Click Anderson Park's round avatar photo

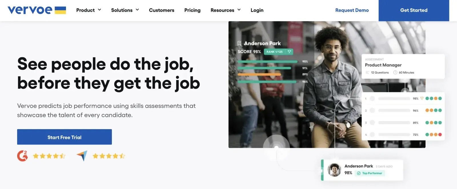[x=334, y=170]
